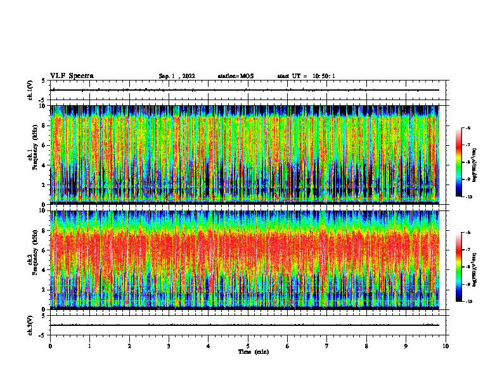Click time axis tick label "6"
502x388 pixels.
point(288,346)
